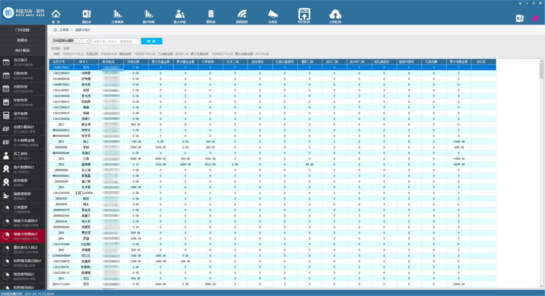
Task: Click the 持卡人 column header
Action: (x=85, y=62)
